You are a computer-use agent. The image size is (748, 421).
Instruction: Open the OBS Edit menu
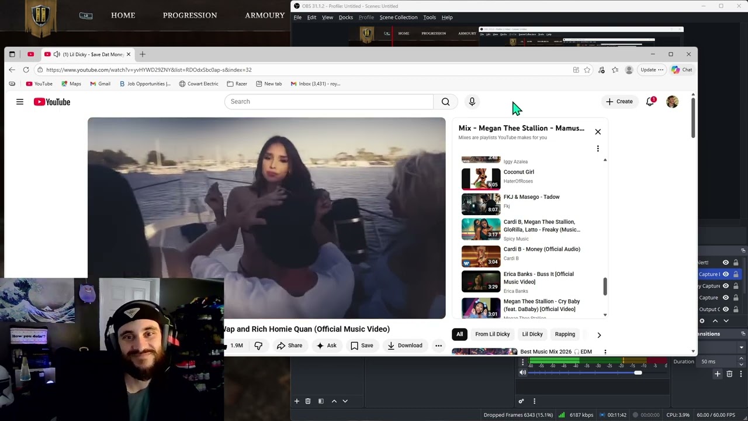click(x=311, y=18)
